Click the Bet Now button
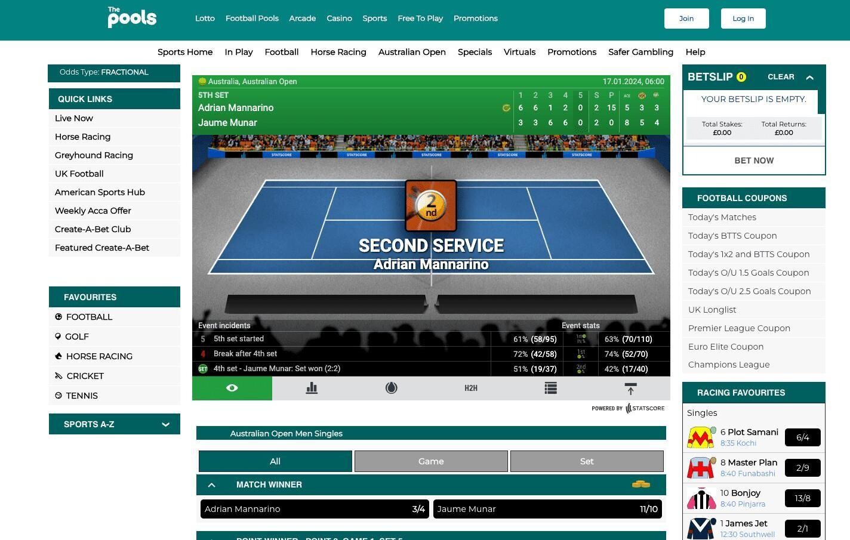Viewport: 850px width, 540px height. (754, 161)
